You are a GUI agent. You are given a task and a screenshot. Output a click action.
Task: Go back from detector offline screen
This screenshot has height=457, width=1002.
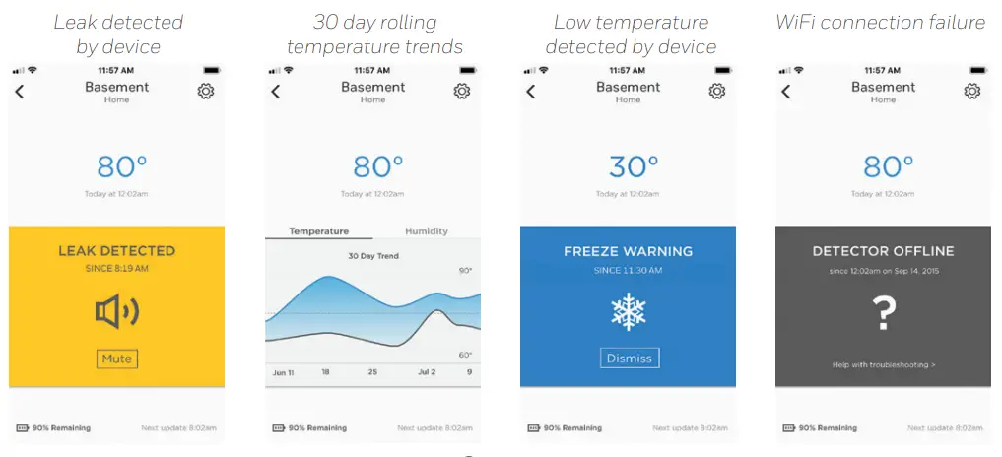click(x=785, y=92)
